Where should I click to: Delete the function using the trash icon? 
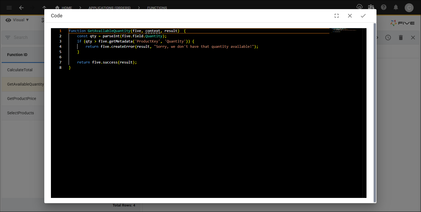(401, 37)
